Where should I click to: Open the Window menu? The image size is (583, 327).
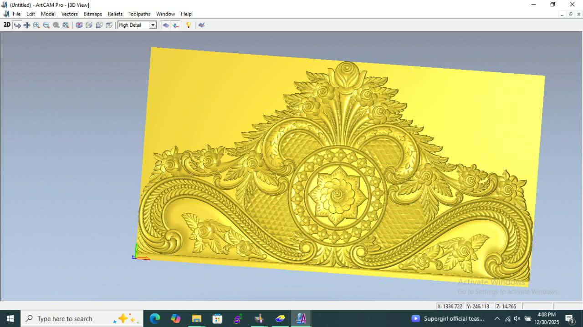coord(165,14)
